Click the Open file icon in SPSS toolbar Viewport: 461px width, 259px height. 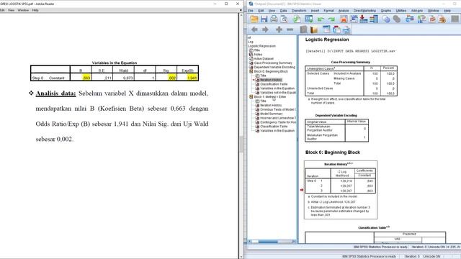(254, 19)
